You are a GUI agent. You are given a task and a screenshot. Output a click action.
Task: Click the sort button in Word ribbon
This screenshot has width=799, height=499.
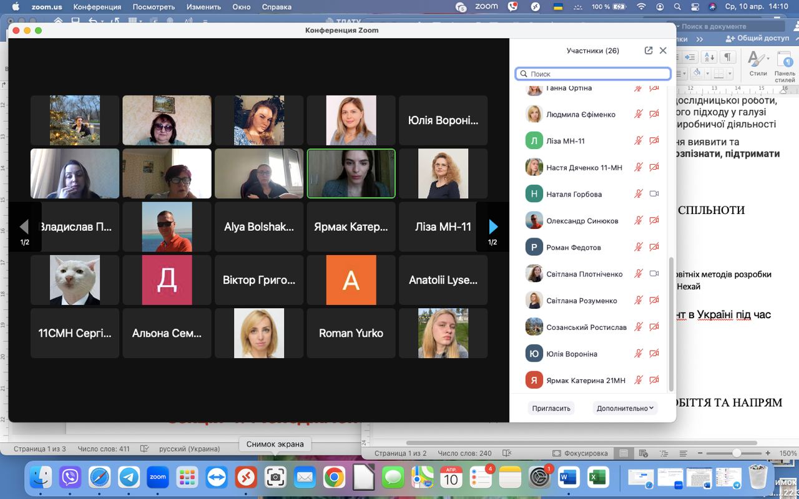click(708, 57)
